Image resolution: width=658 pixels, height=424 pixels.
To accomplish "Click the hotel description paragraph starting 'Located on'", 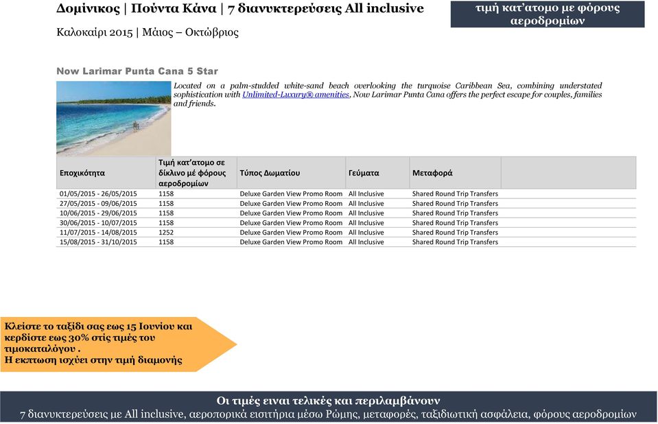I will pos(388,95).
